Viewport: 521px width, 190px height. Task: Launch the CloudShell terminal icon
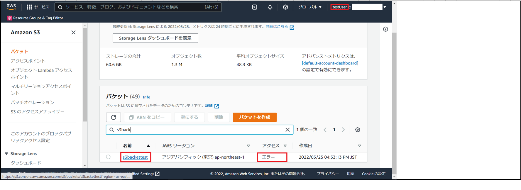[x=255, y=7]
